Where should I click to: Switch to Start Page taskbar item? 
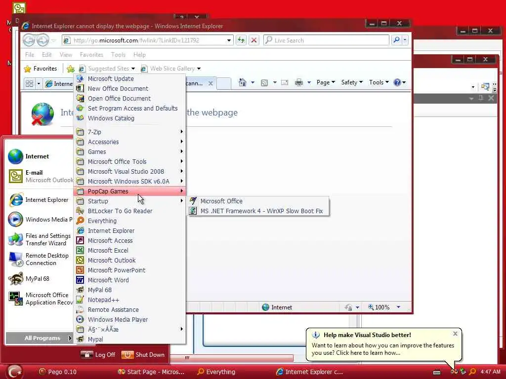click(x=151, y=372)
